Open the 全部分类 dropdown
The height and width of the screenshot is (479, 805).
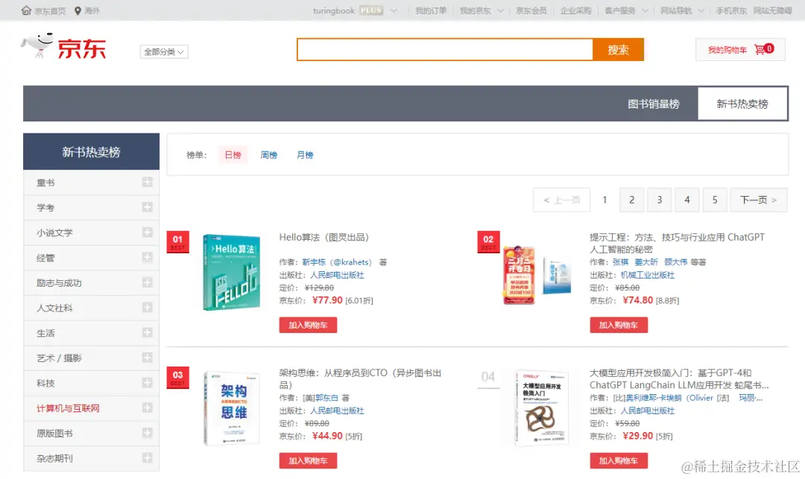coord(164,52)
